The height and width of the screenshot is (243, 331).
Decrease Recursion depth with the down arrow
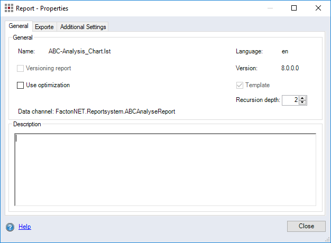(302, 102)
